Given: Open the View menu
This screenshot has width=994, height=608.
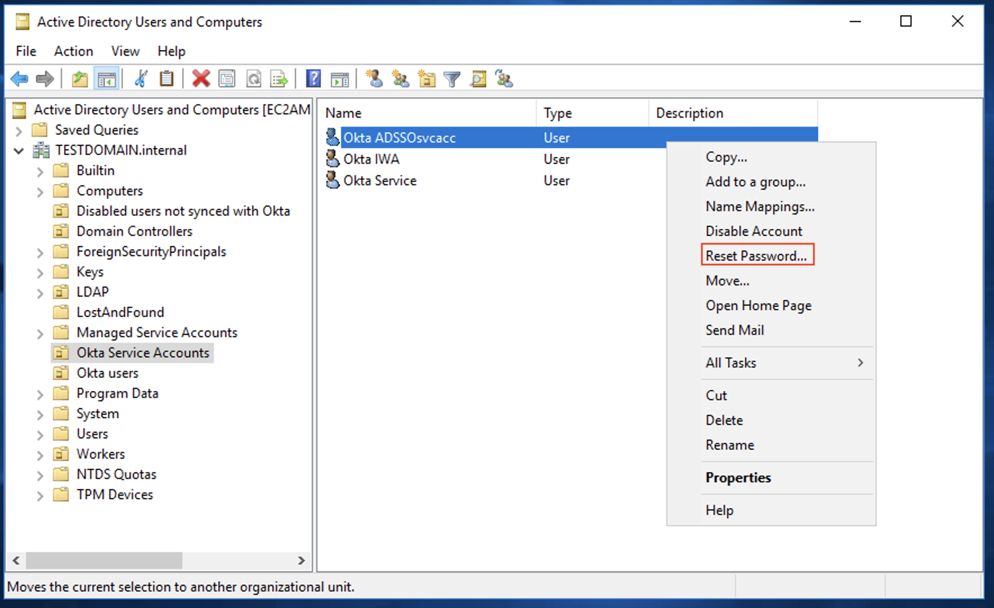Looking at the screenshot, I should coord(125,51).
